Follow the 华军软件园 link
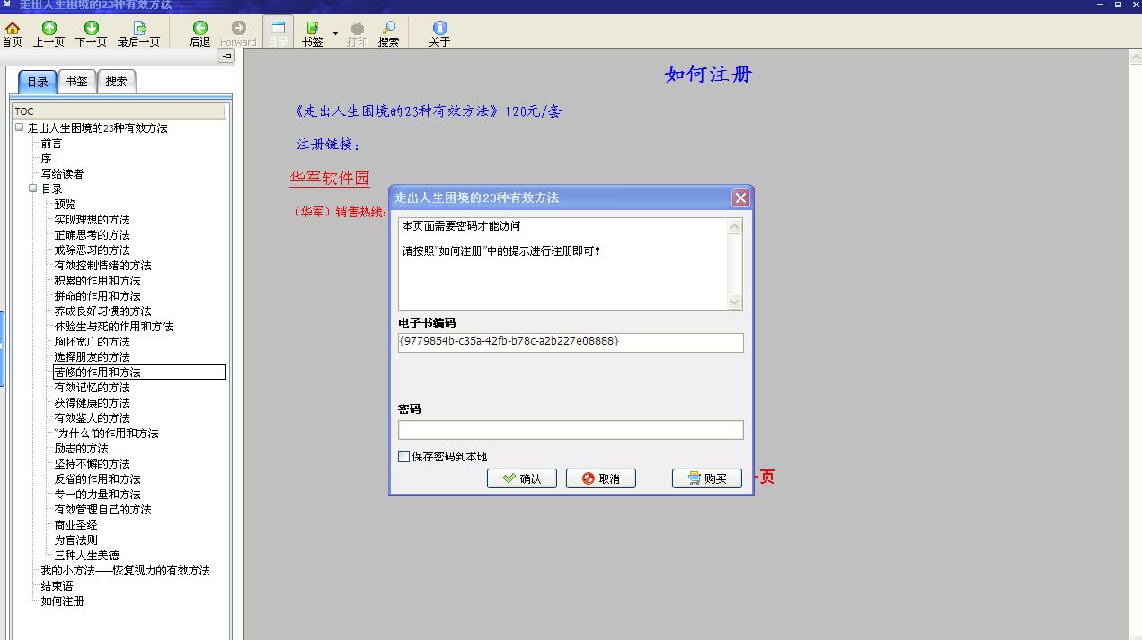This screenshot has height=640, width=1142. (329, 179)
